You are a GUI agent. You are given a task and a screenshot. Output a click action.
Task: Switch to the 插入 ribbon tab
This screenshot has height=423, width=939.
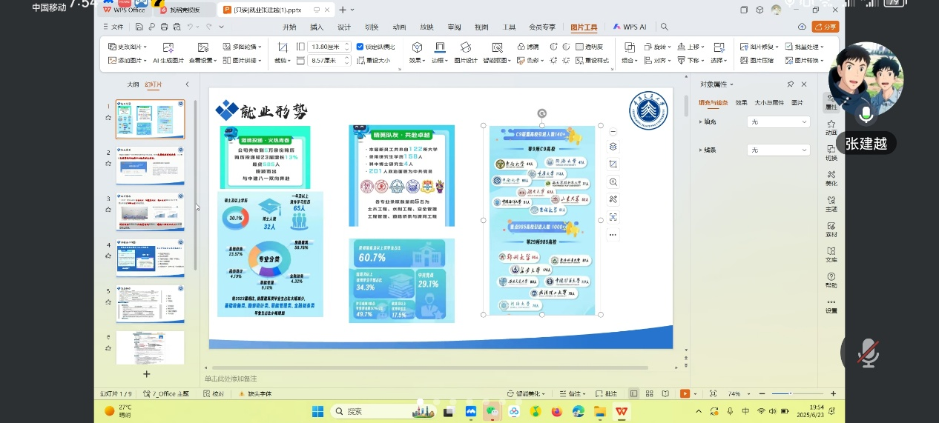317,27
